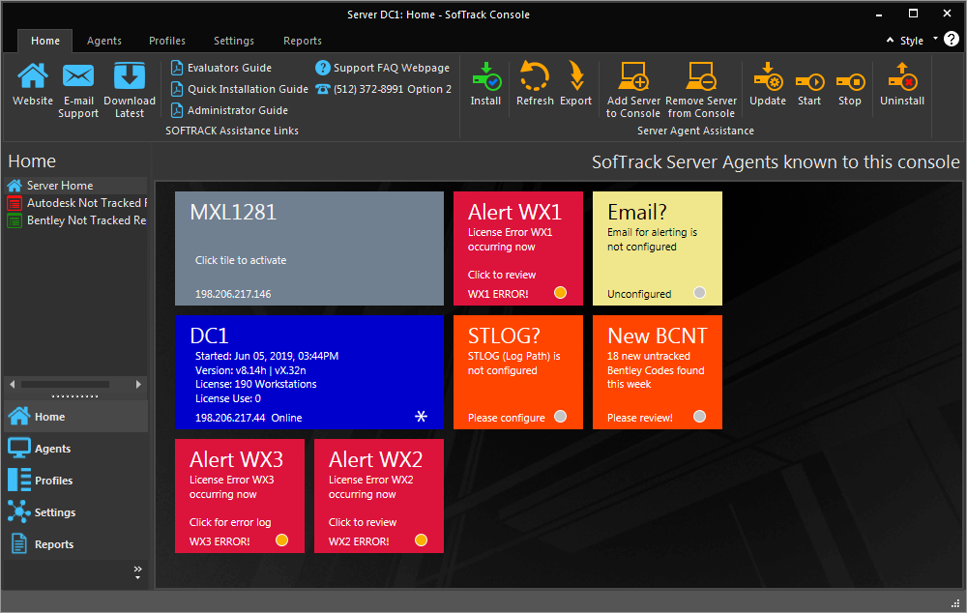Click the DC1 server tile

coord(309,372)
